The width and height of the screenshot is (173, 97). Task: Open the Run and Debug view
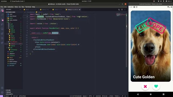2,24
